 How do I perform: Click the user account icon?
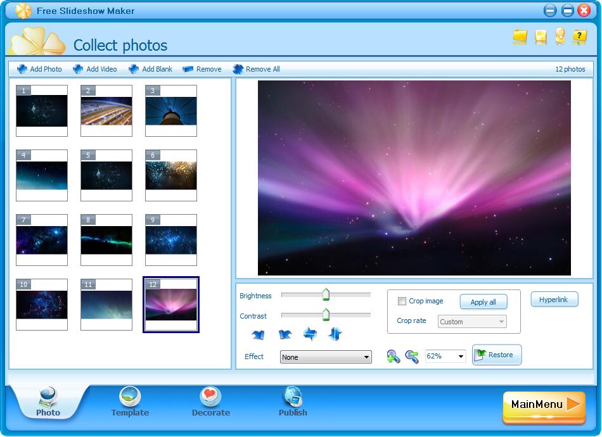[x=559, y=37]
